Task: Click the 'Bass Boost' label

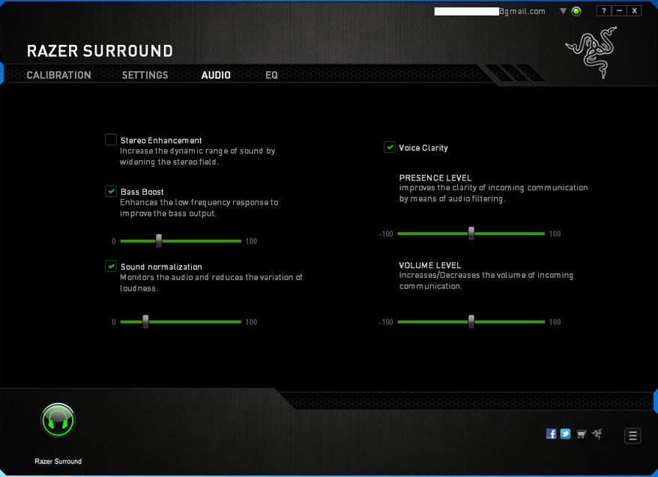Action: click(x=142, y=192)
